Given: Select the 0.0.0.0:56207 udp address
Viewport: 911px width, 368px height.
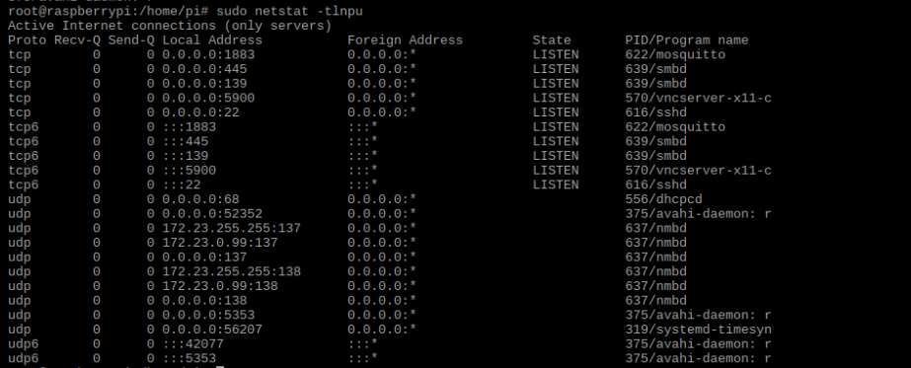Looking at the screenshot, I should point(212,330).
